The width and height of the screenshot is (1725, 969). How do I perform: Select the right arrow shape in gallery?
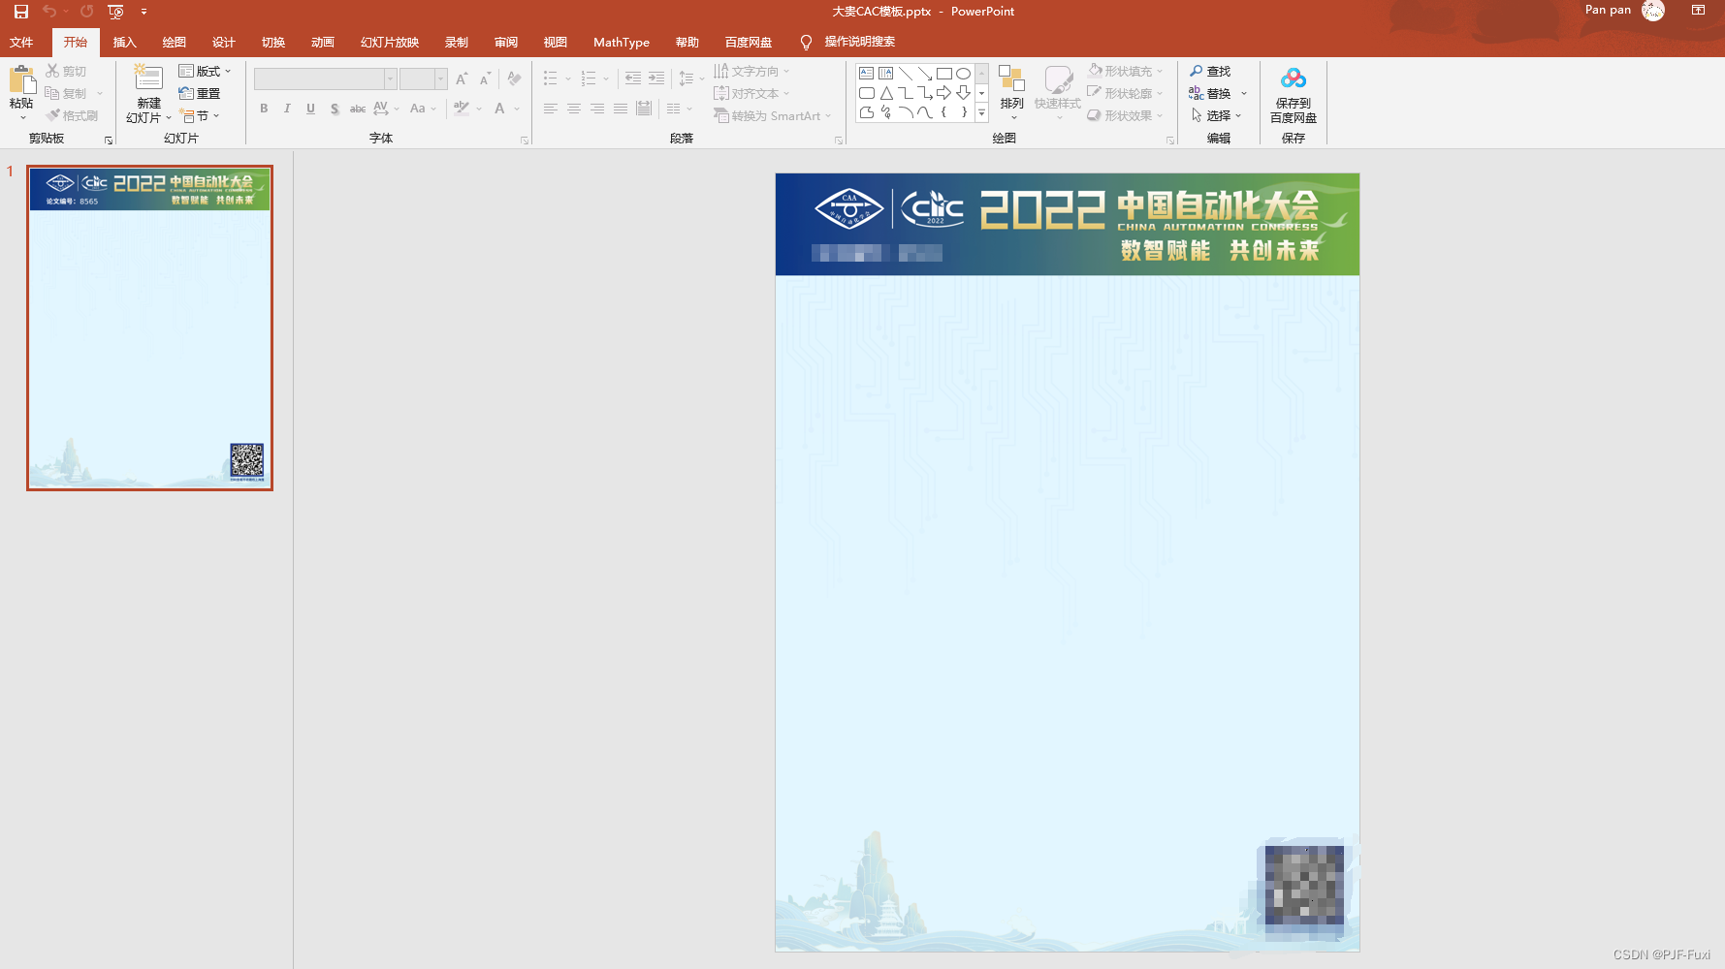943,93
